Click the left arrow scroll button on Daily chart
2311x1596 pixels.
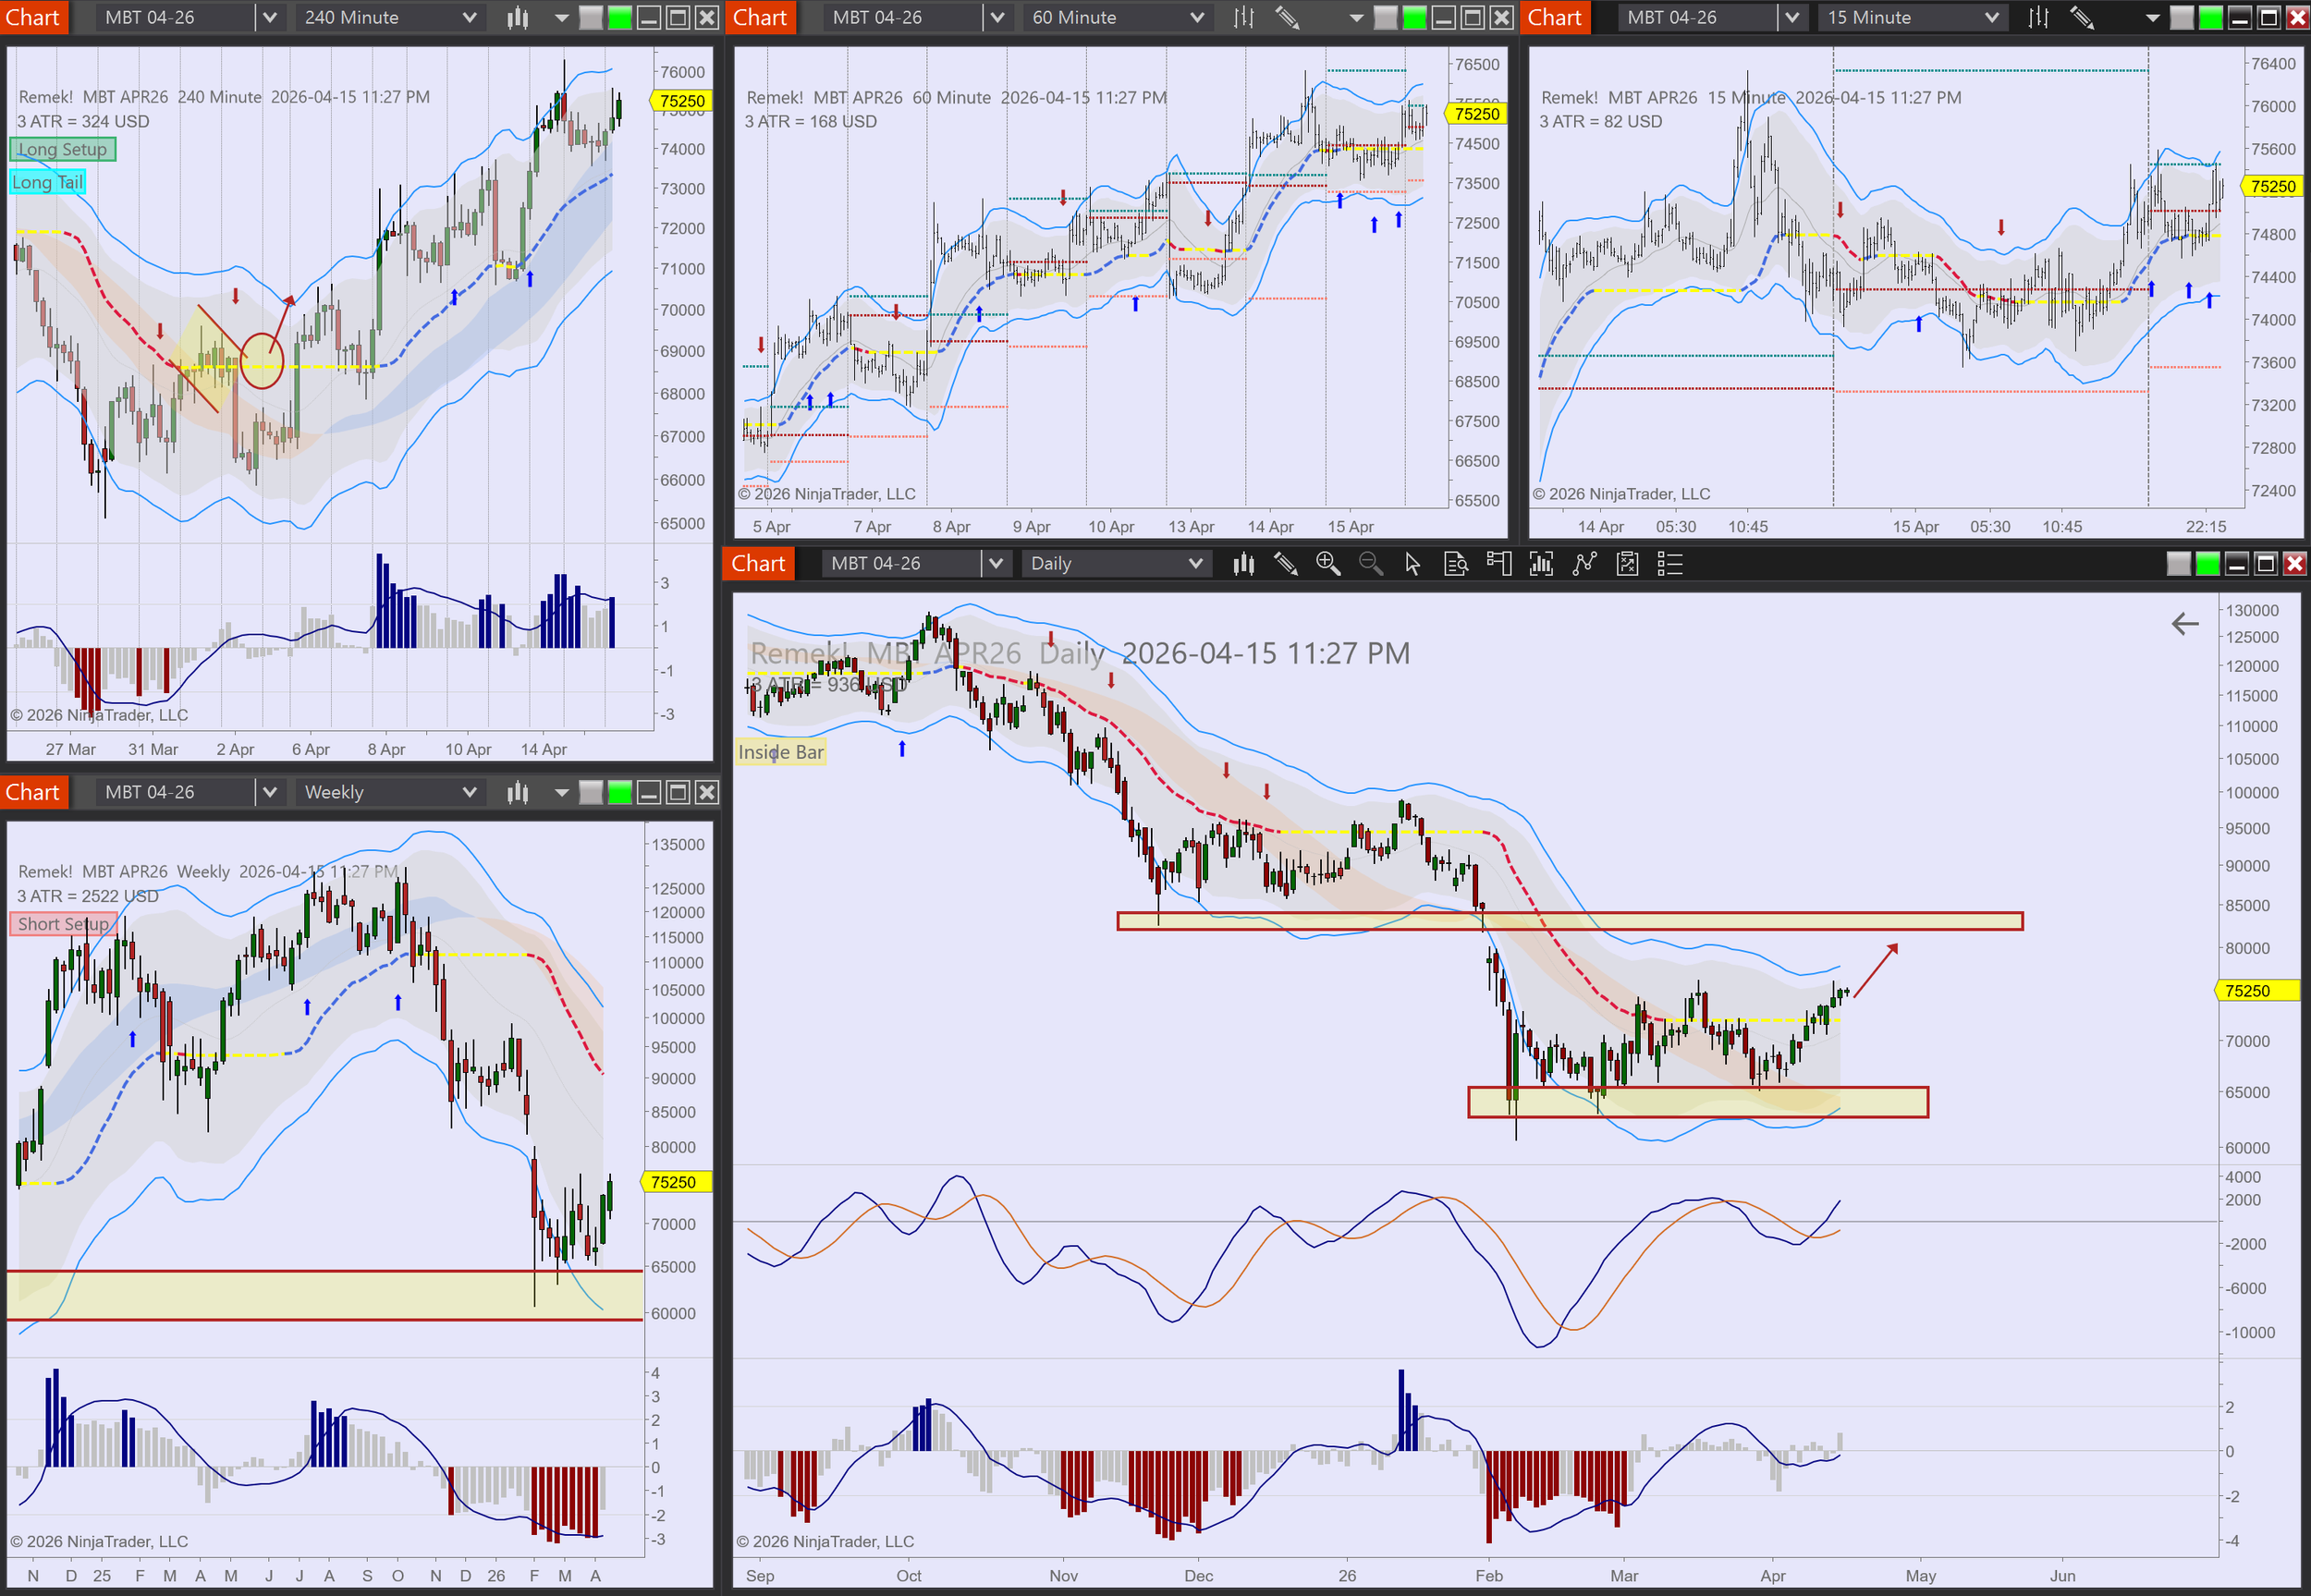[2184, 624]
